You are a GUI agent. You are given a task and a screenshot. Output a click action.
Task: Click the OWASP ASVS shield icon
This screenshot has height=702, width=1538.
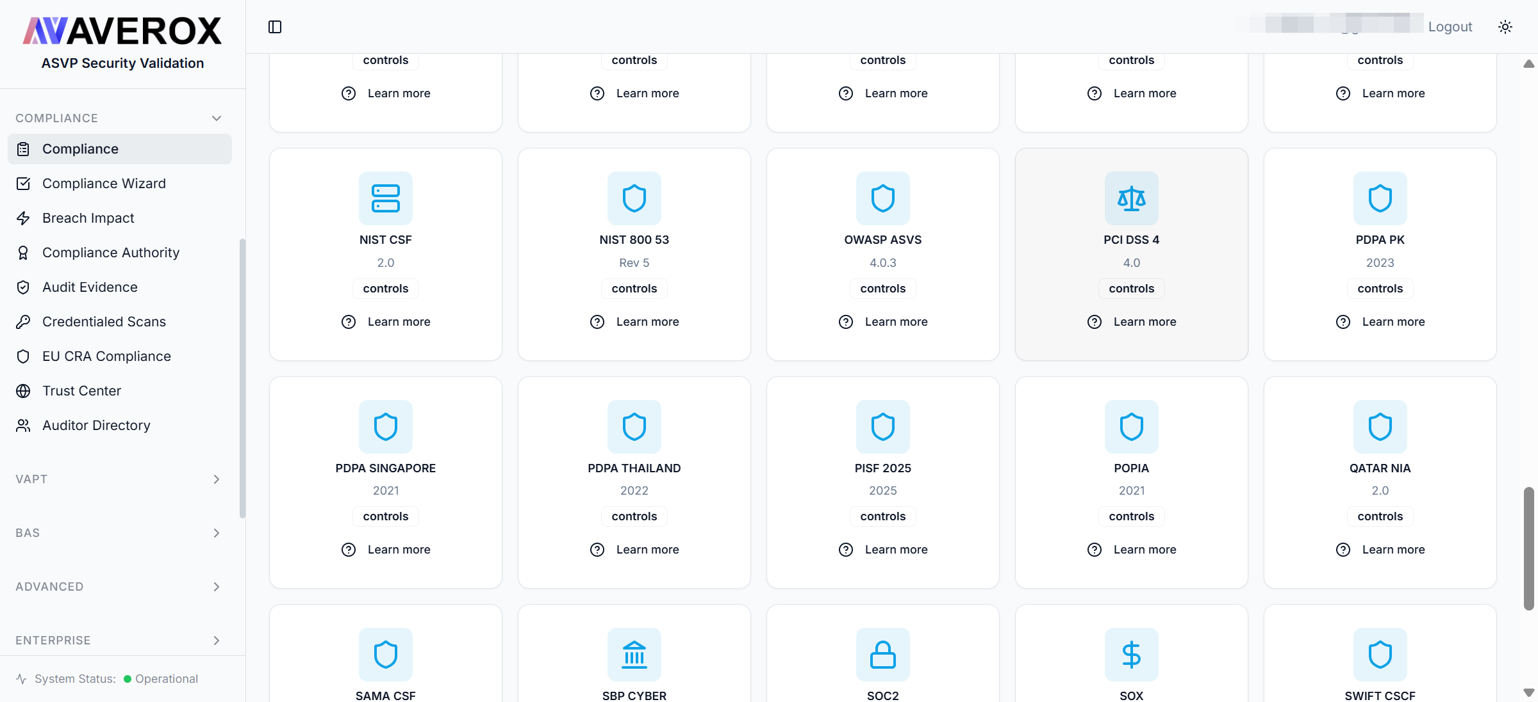(883, 198)
